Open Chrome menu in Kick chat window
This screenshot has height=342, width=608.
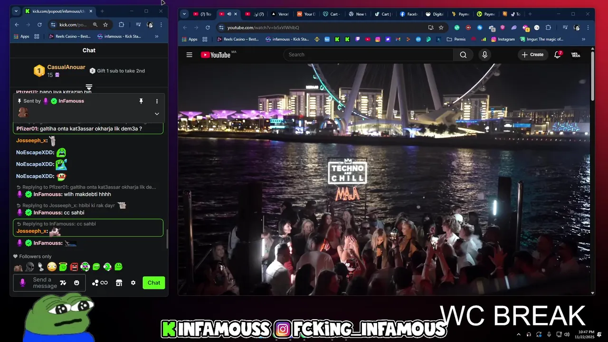click(x=161, y=25)
